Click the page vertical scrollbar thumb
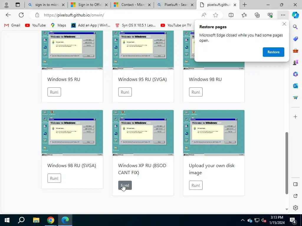 [x=287, y=163]
